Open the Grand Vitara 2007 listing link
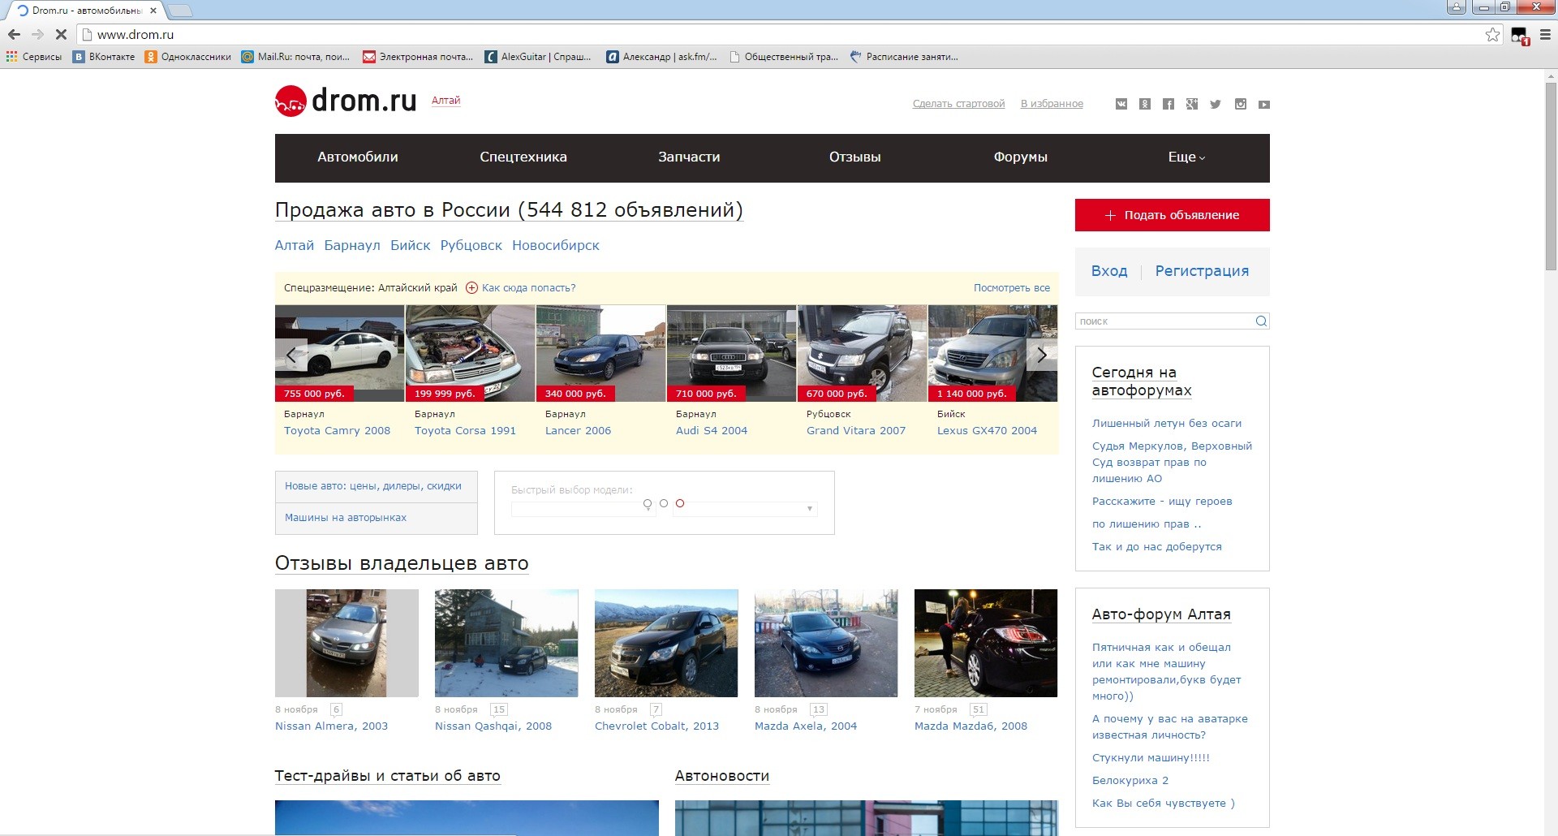1558x836 pixels. click(856, 431)
